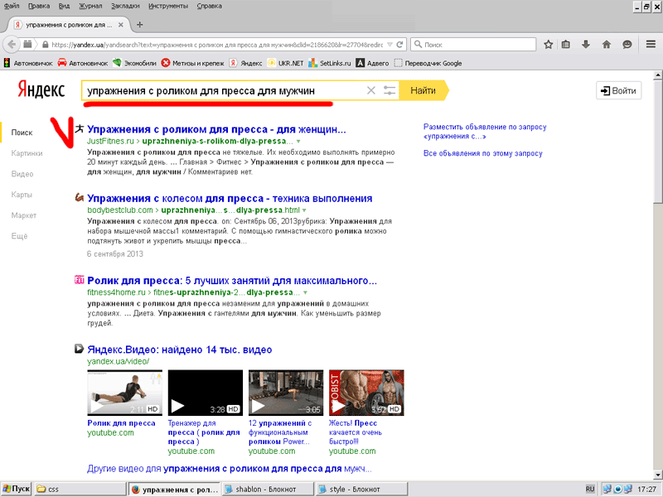
Task: Open the Журнал menu
Action: 90,6
